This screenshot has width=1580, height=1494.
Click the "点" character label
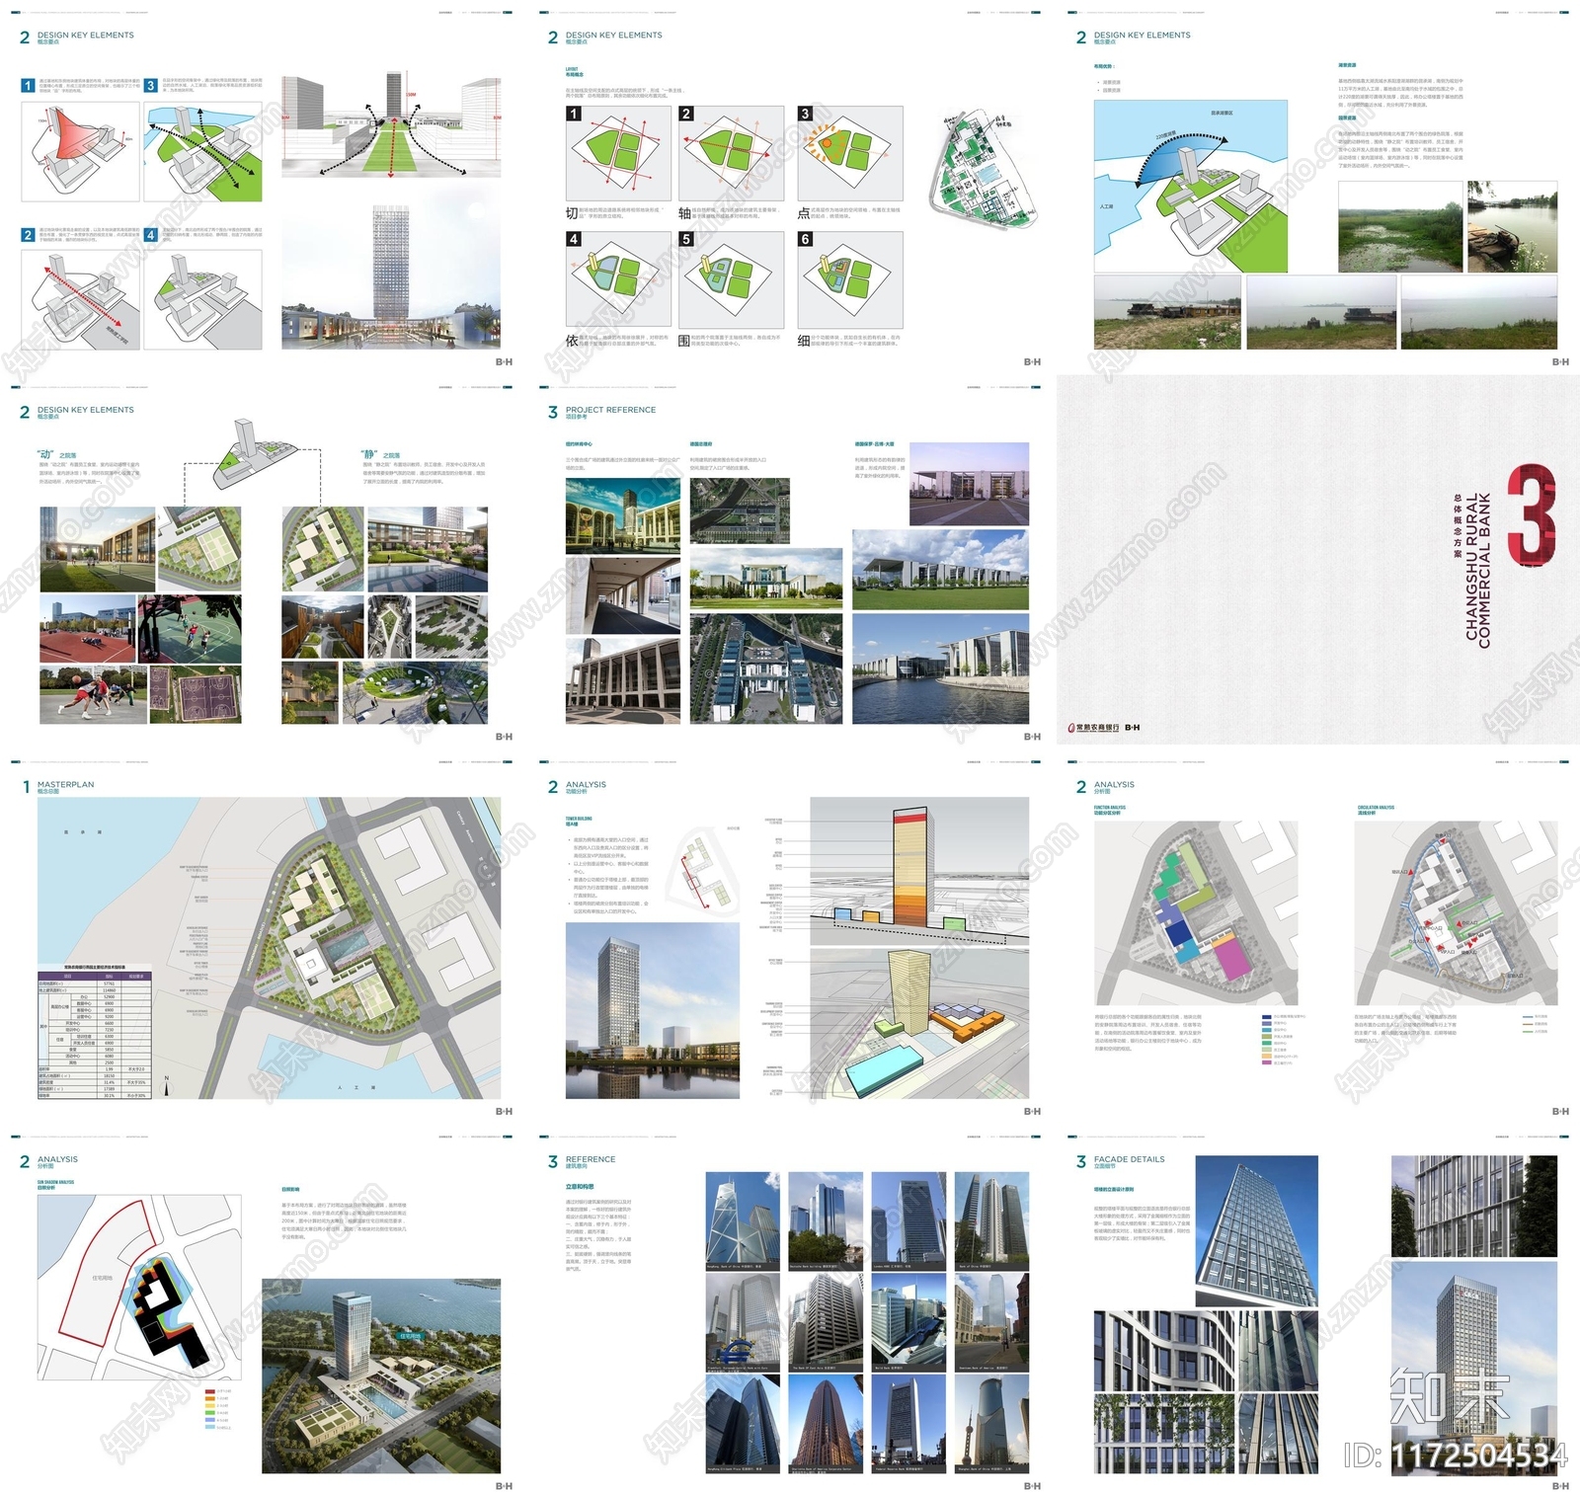[x=804, y=213]
